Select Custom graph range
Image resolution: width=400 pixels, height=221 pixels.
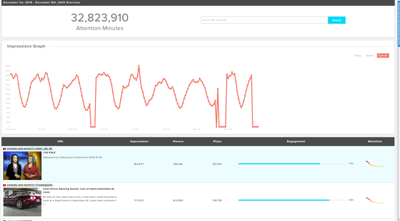point(382,56)
